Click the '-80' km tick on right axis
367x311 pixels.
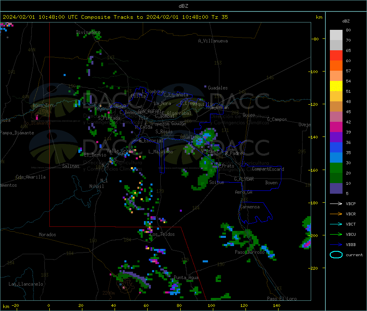coord(315,39)
